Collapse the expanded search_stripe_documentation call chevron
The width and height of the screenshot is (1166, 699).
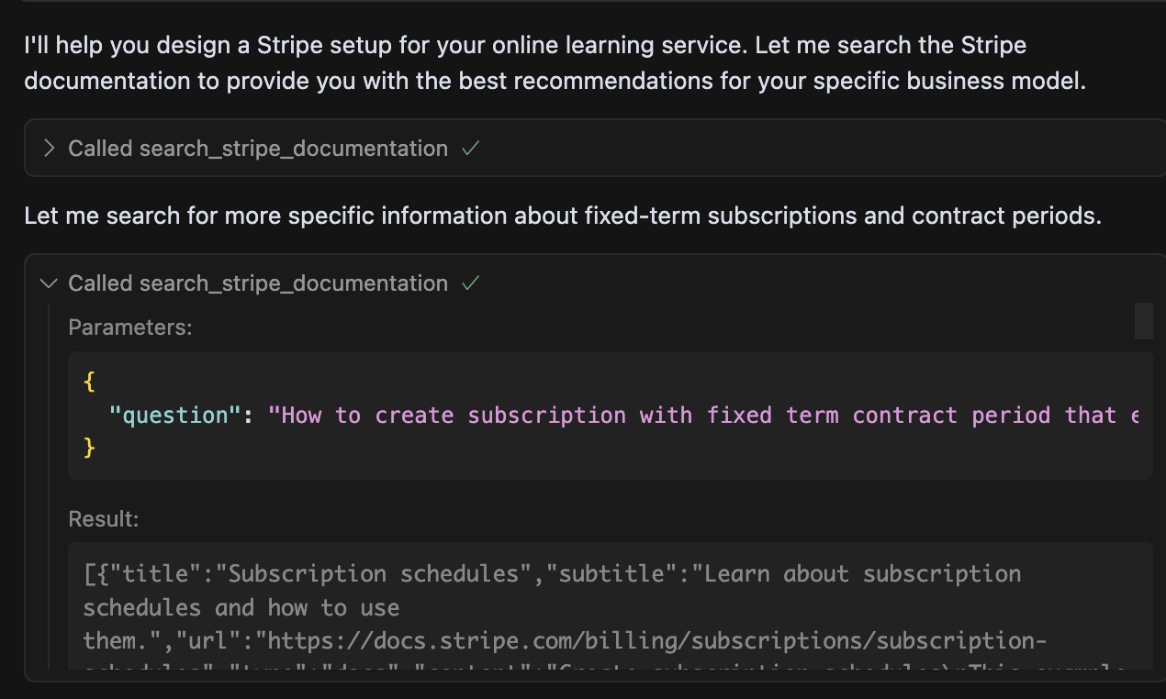50,283
